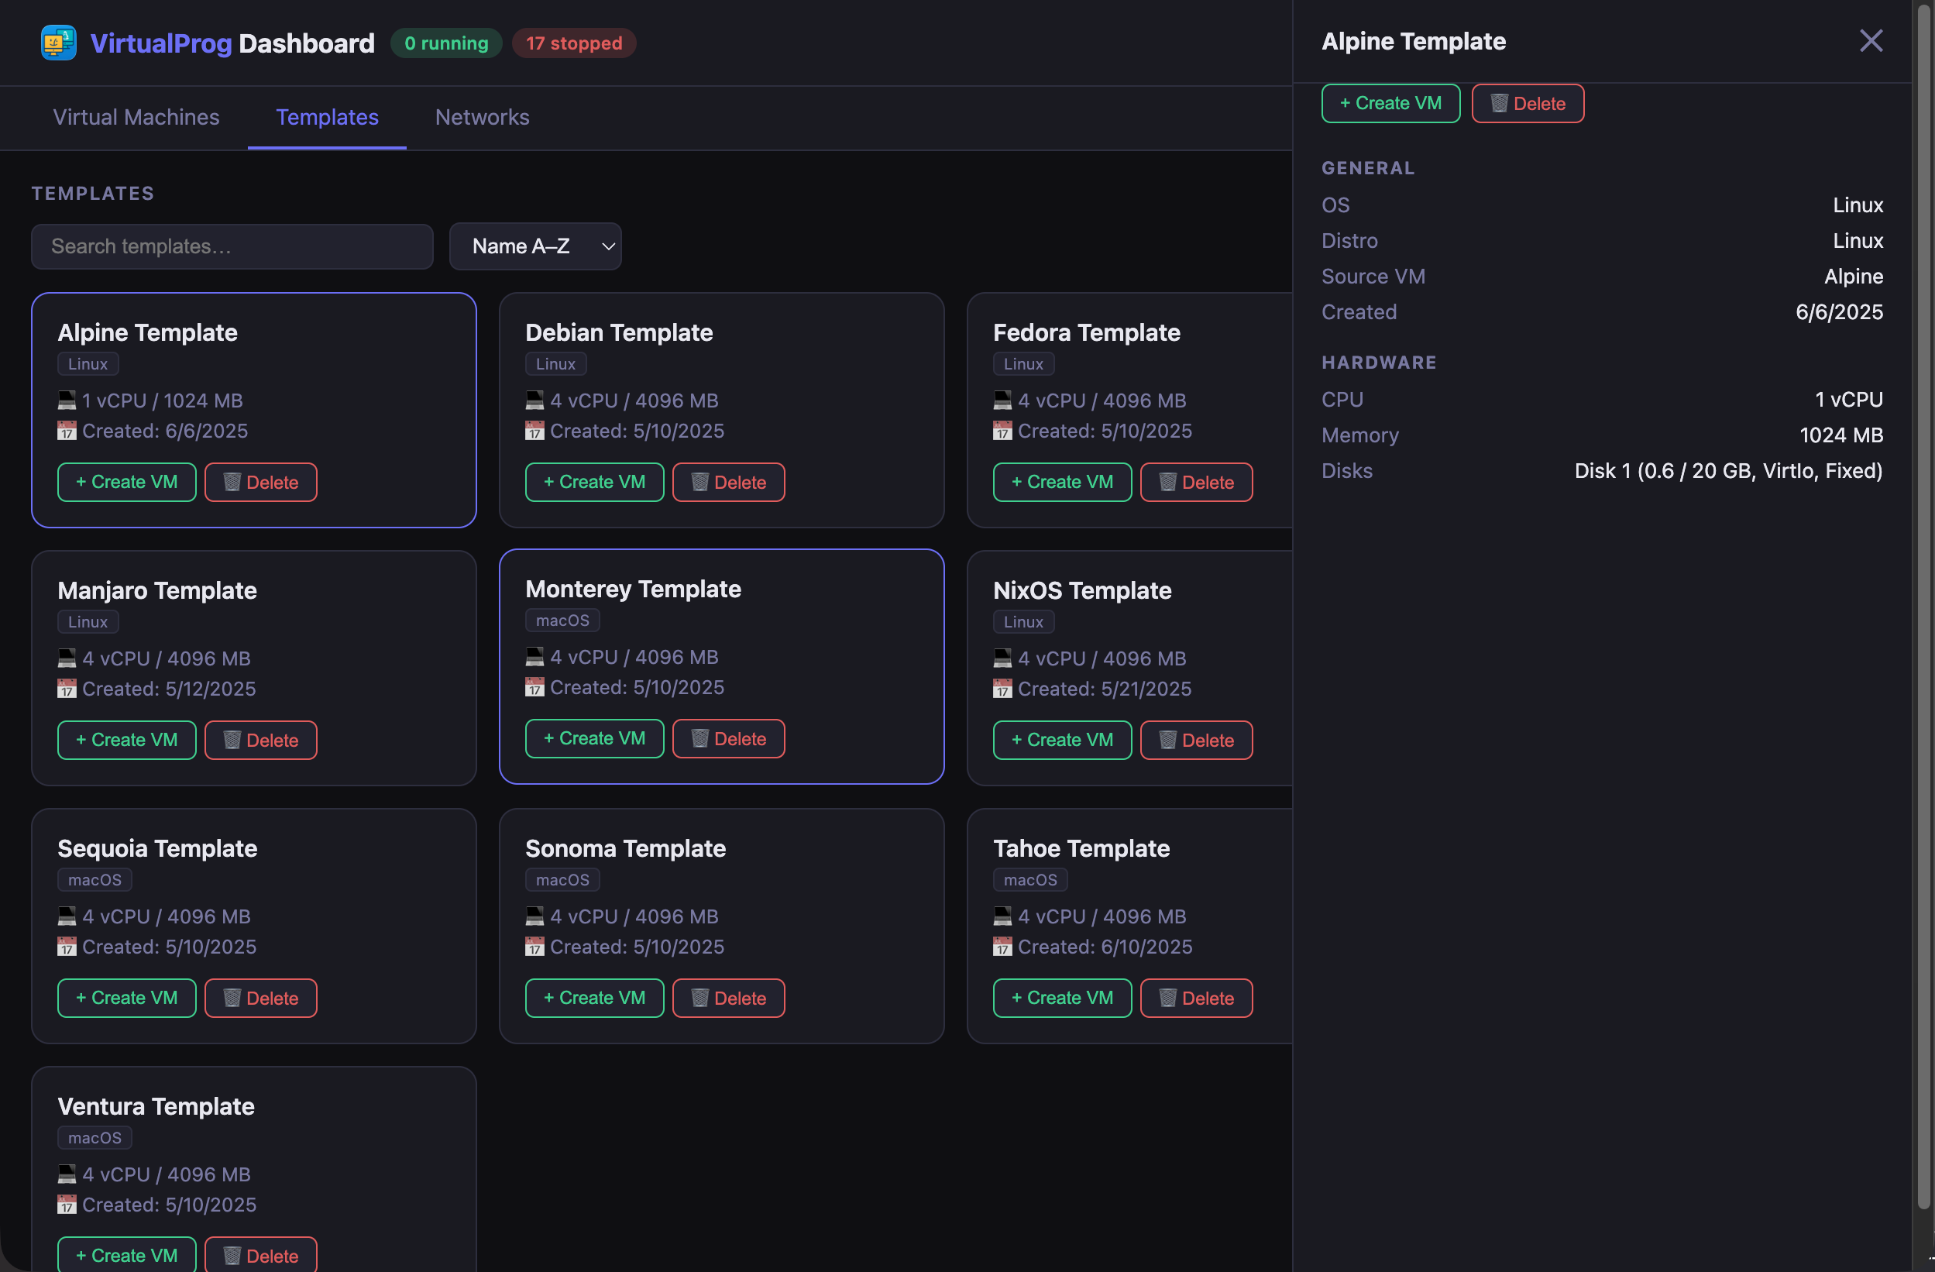Select the Linux badge on Manjaro Template

pyautogui.click(x=87, y=621)
